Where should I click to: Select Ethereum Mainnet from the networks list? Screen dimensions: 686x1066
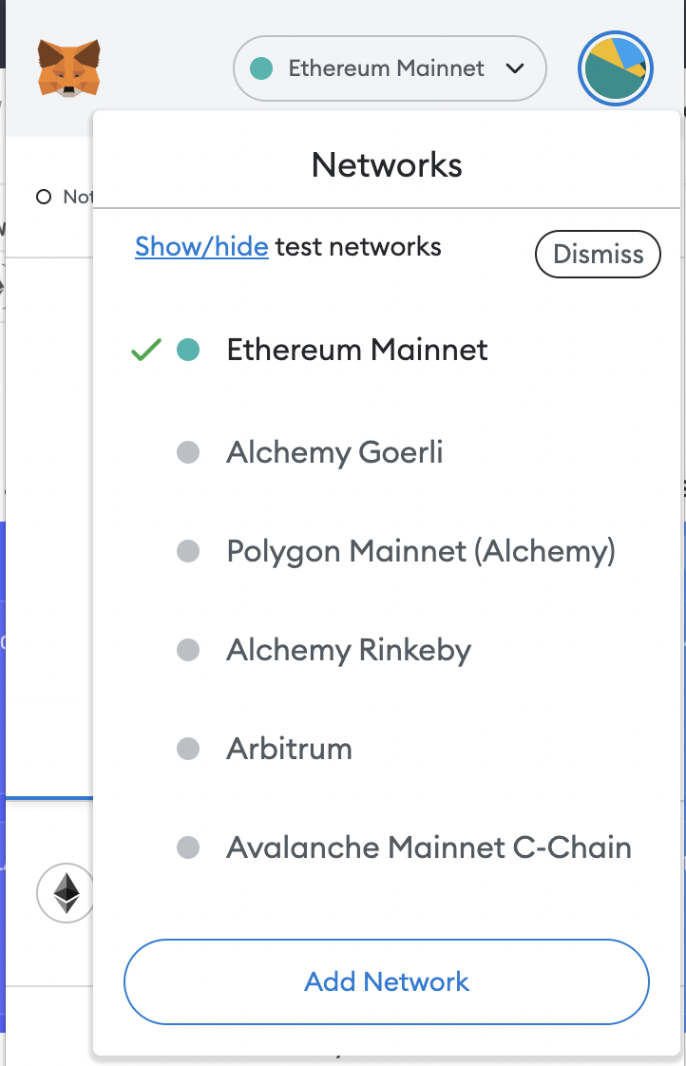click(357, 350)
